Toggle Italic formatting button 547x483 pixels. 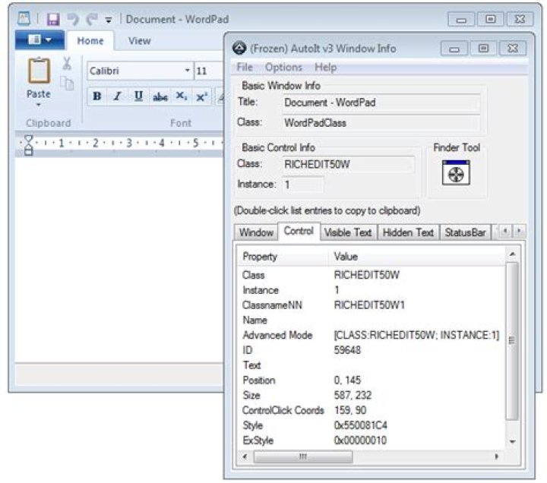(118, 96)
